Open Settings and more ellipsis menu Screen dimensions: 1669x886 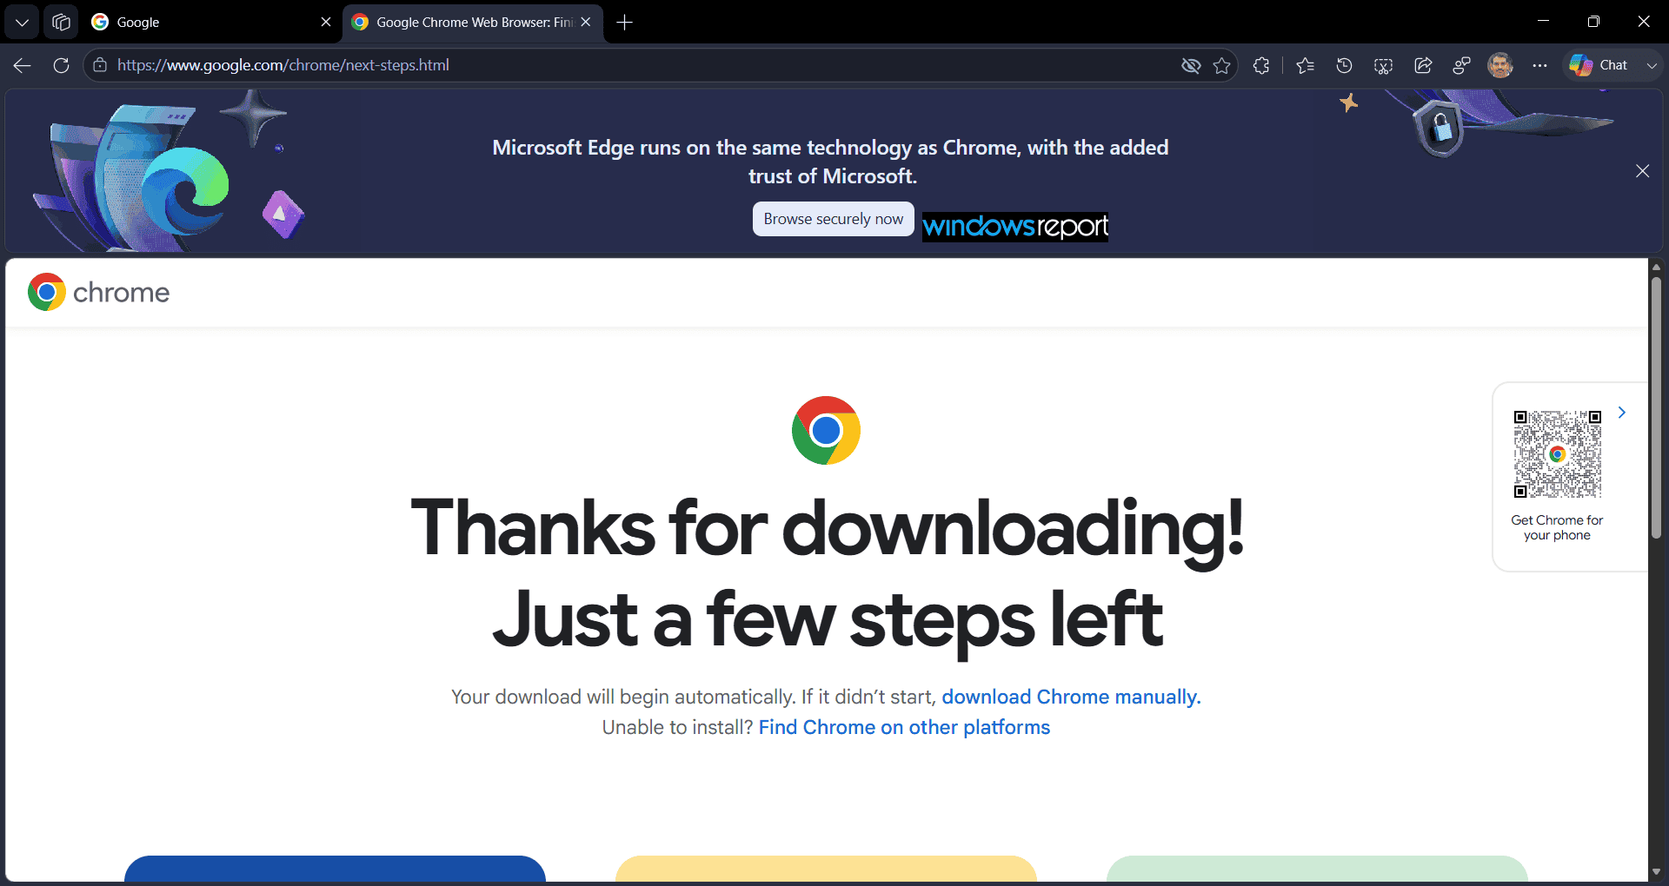[1539, 65]
